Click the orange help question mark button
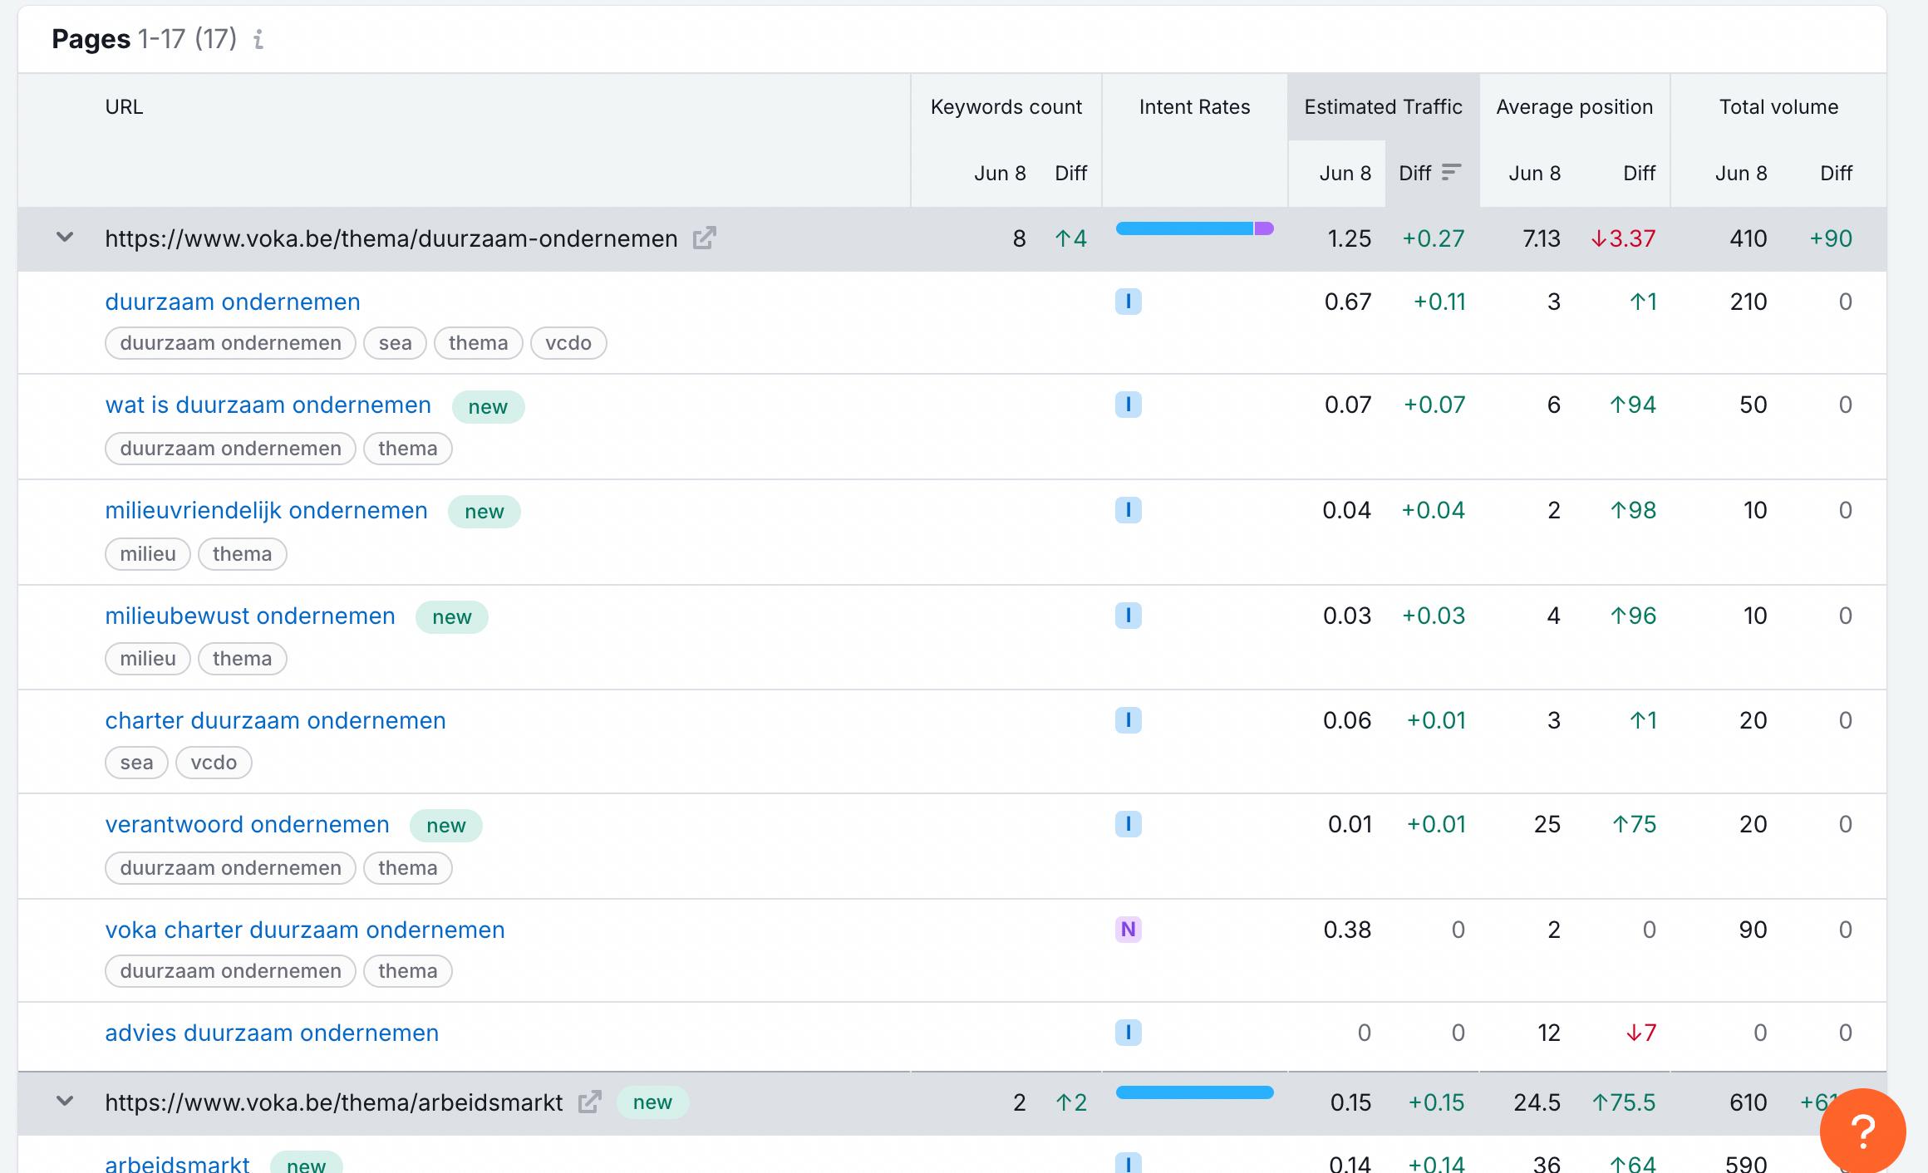Image resolution: width=1928 pixels, height=1173 pixels. 1862,1130
